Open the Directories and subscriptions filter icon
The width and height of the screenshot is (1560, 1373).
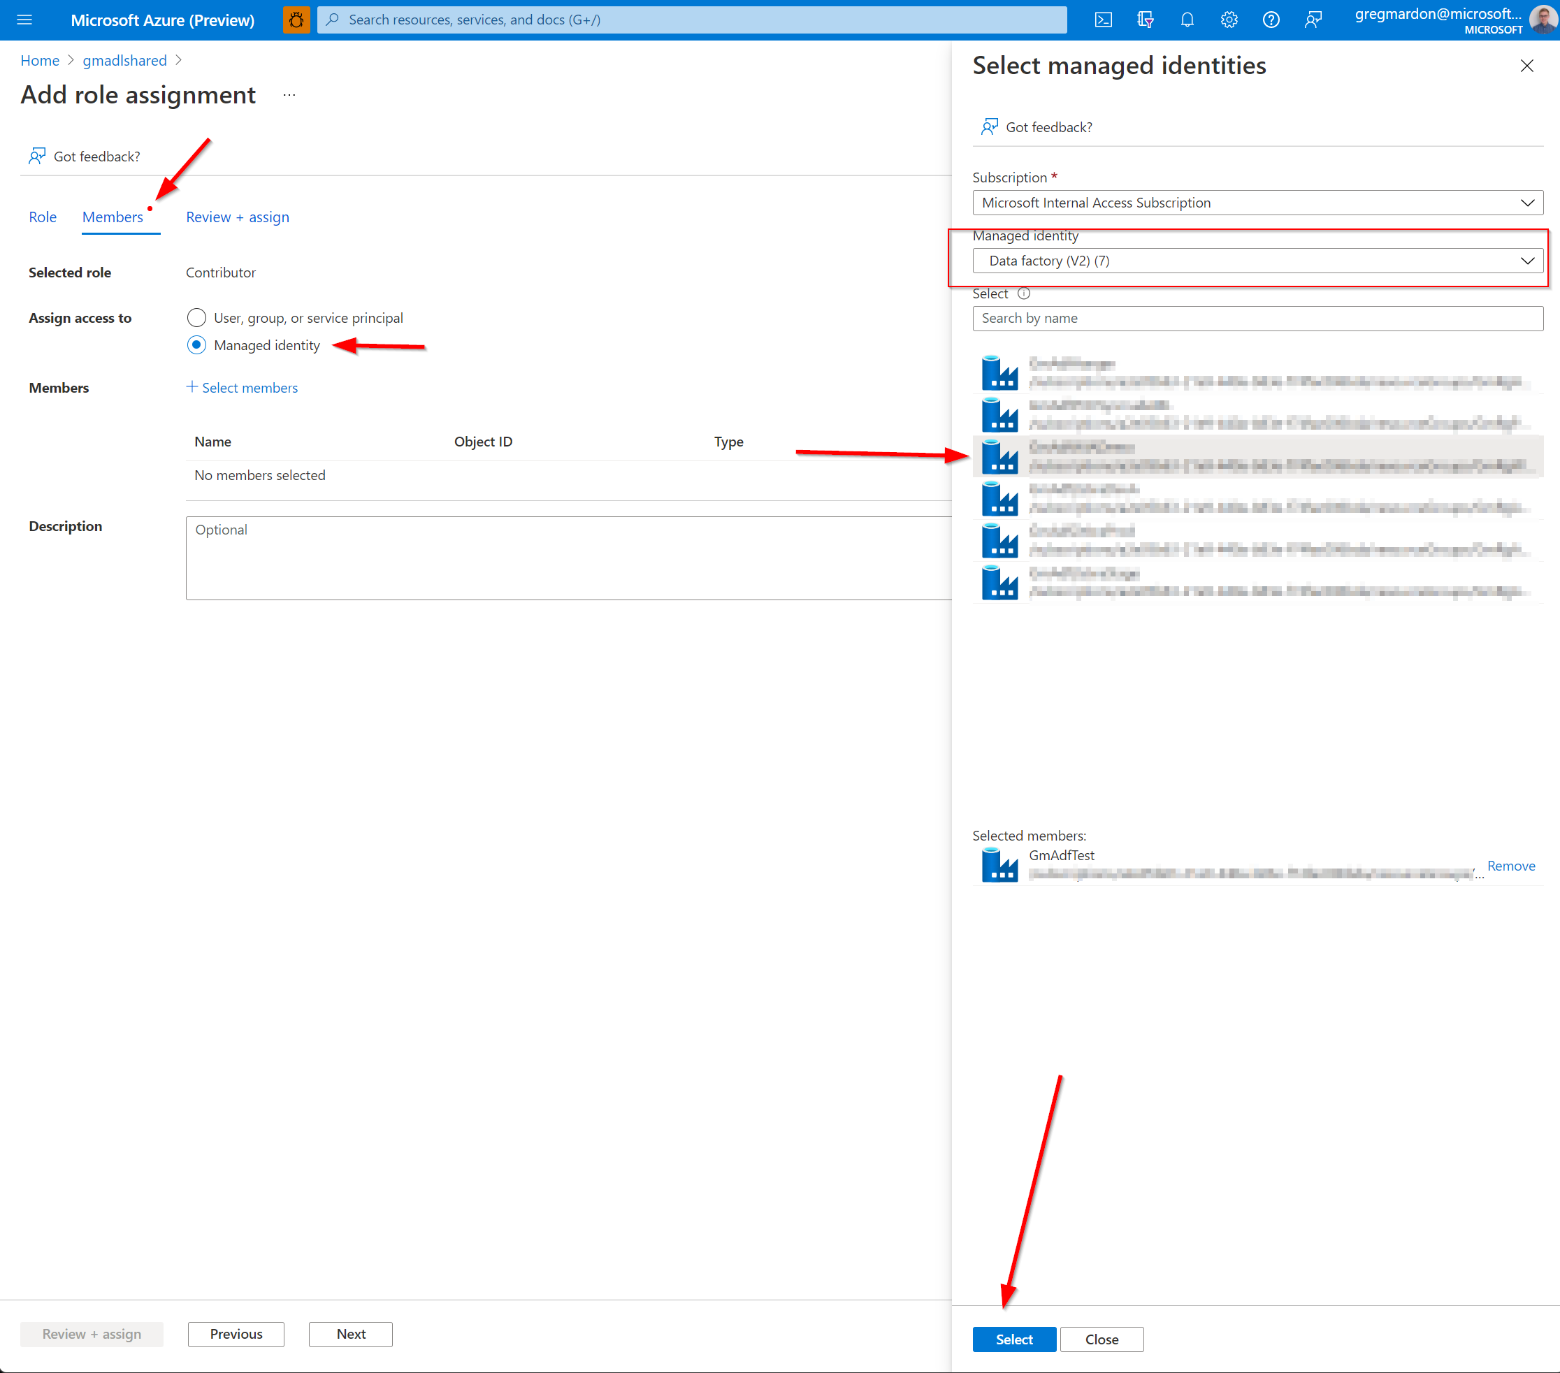(1145, 20)
